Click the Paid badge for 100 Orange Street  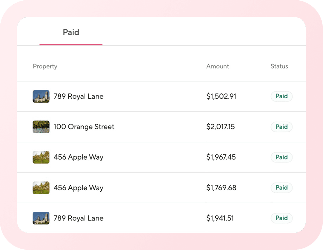281,127
